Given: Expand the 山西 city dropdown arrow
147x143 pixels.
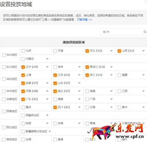Looking at the screenshot, I should pos(144,51).
